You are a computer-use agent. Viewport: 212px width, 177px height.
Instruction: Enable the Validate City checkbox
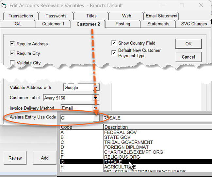point(12,63)
